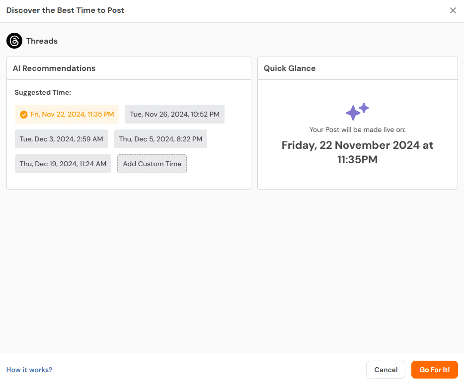Image resolution: width=464 pixels, height=385 pixels.
Task: Cancel the scheduling dialog
Action: coord(386,370)
